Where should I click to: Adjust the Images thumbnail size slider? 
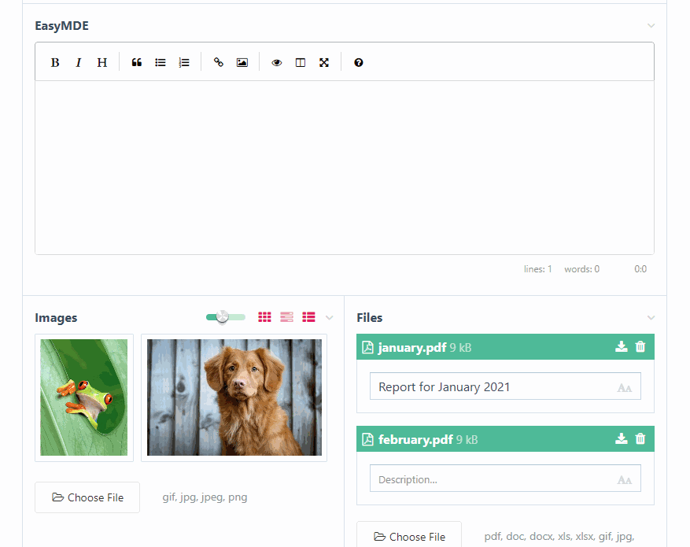coord(225,317)
